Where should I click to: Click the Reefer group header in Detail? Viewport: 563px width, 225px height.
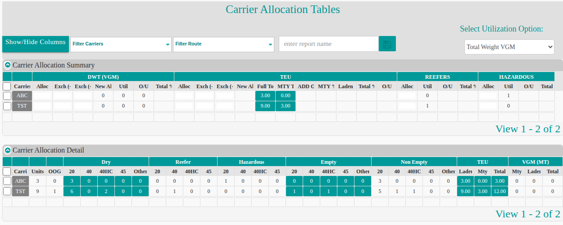[x=183, y=162]
